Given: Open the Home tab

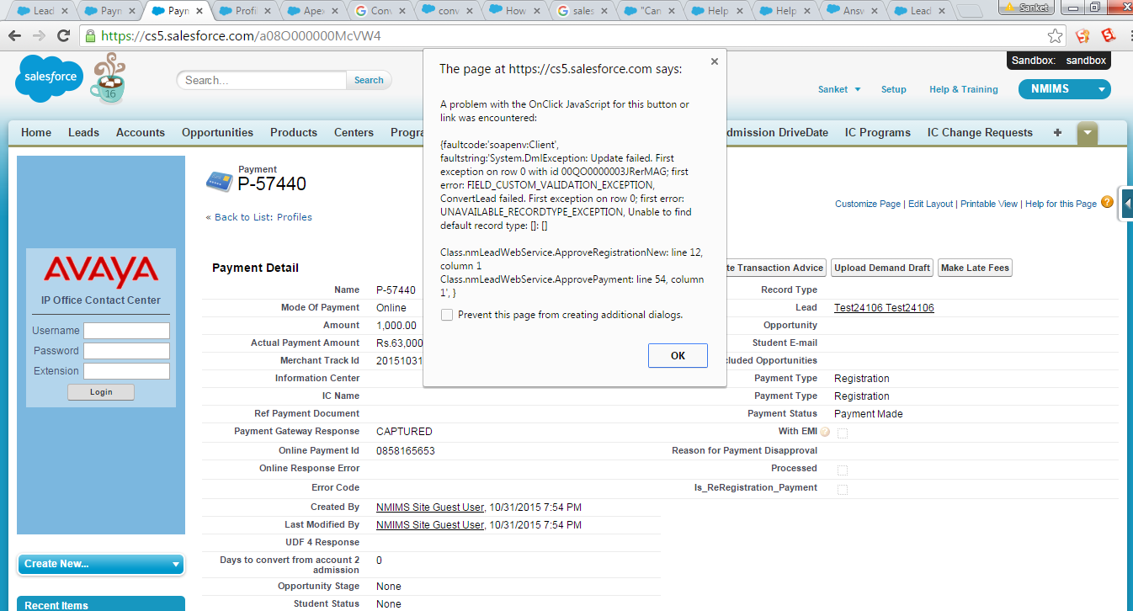Looking at the screenshot, I should [x=36, y=133].
